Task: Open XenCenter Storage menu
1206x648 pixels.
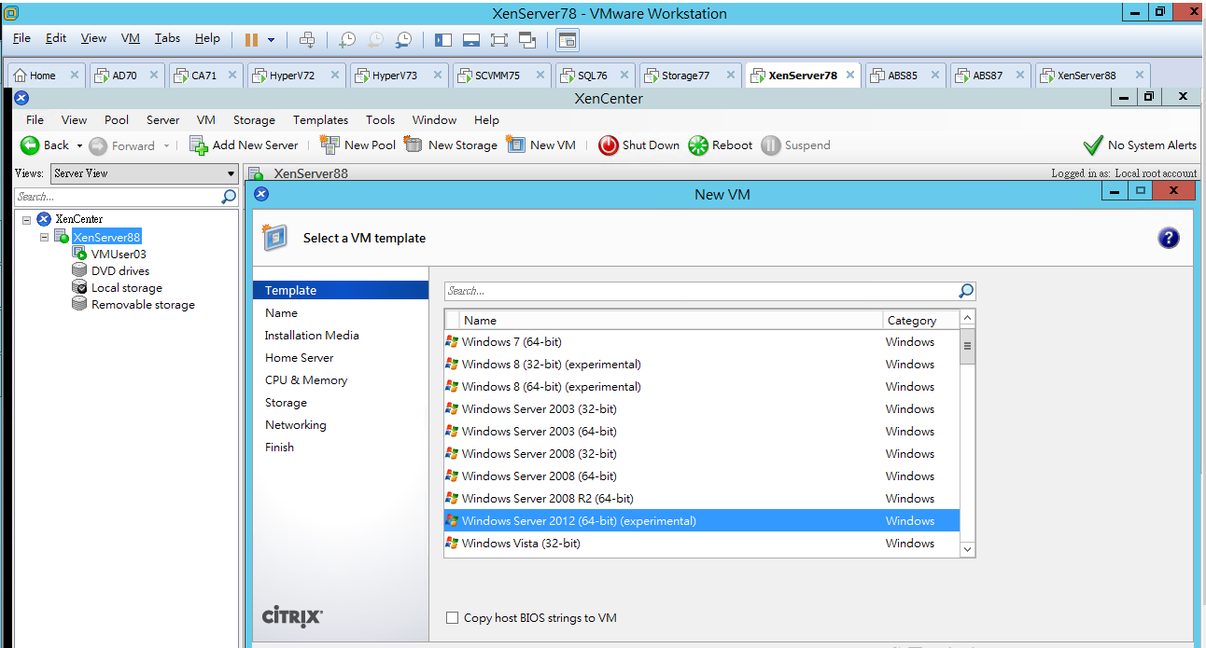Action: 254,119
